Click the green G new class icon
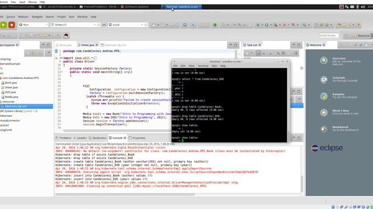This screenshot has width=373, height=209. click(327, 25)
